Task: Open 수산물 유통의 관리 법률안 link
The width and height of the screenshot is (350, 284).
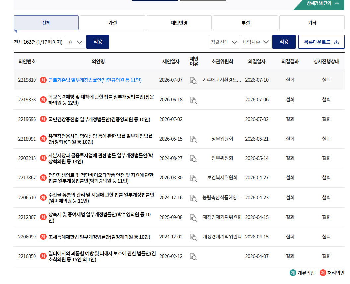Action: tap(101, 198)
